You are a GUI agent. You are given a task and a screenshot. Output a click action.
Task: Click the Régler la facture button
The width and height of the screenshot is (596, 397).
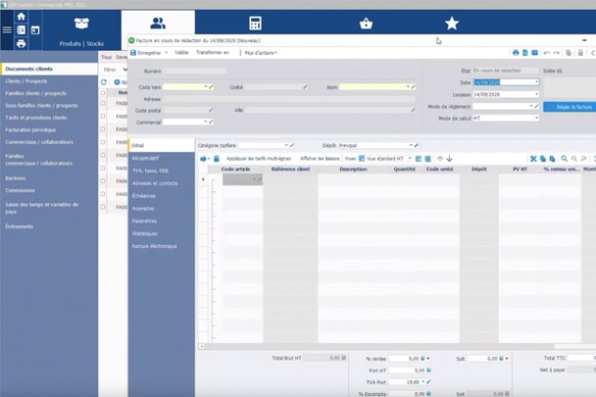point(569,106)
